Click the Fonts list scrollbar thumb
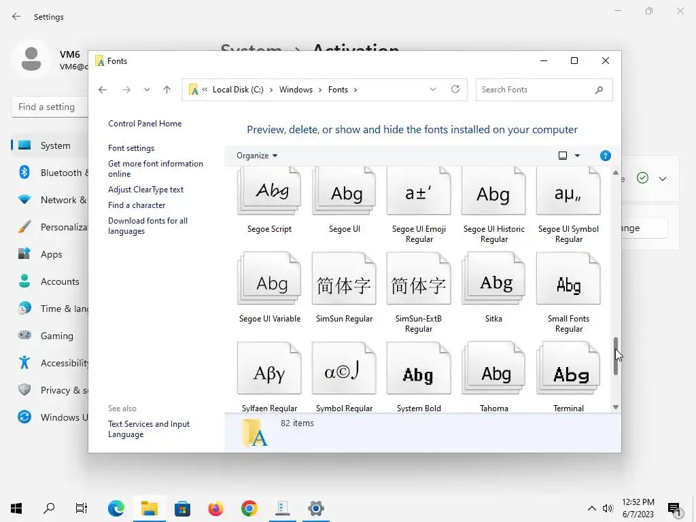The image size is (696, 522). [x=616, y=356]
